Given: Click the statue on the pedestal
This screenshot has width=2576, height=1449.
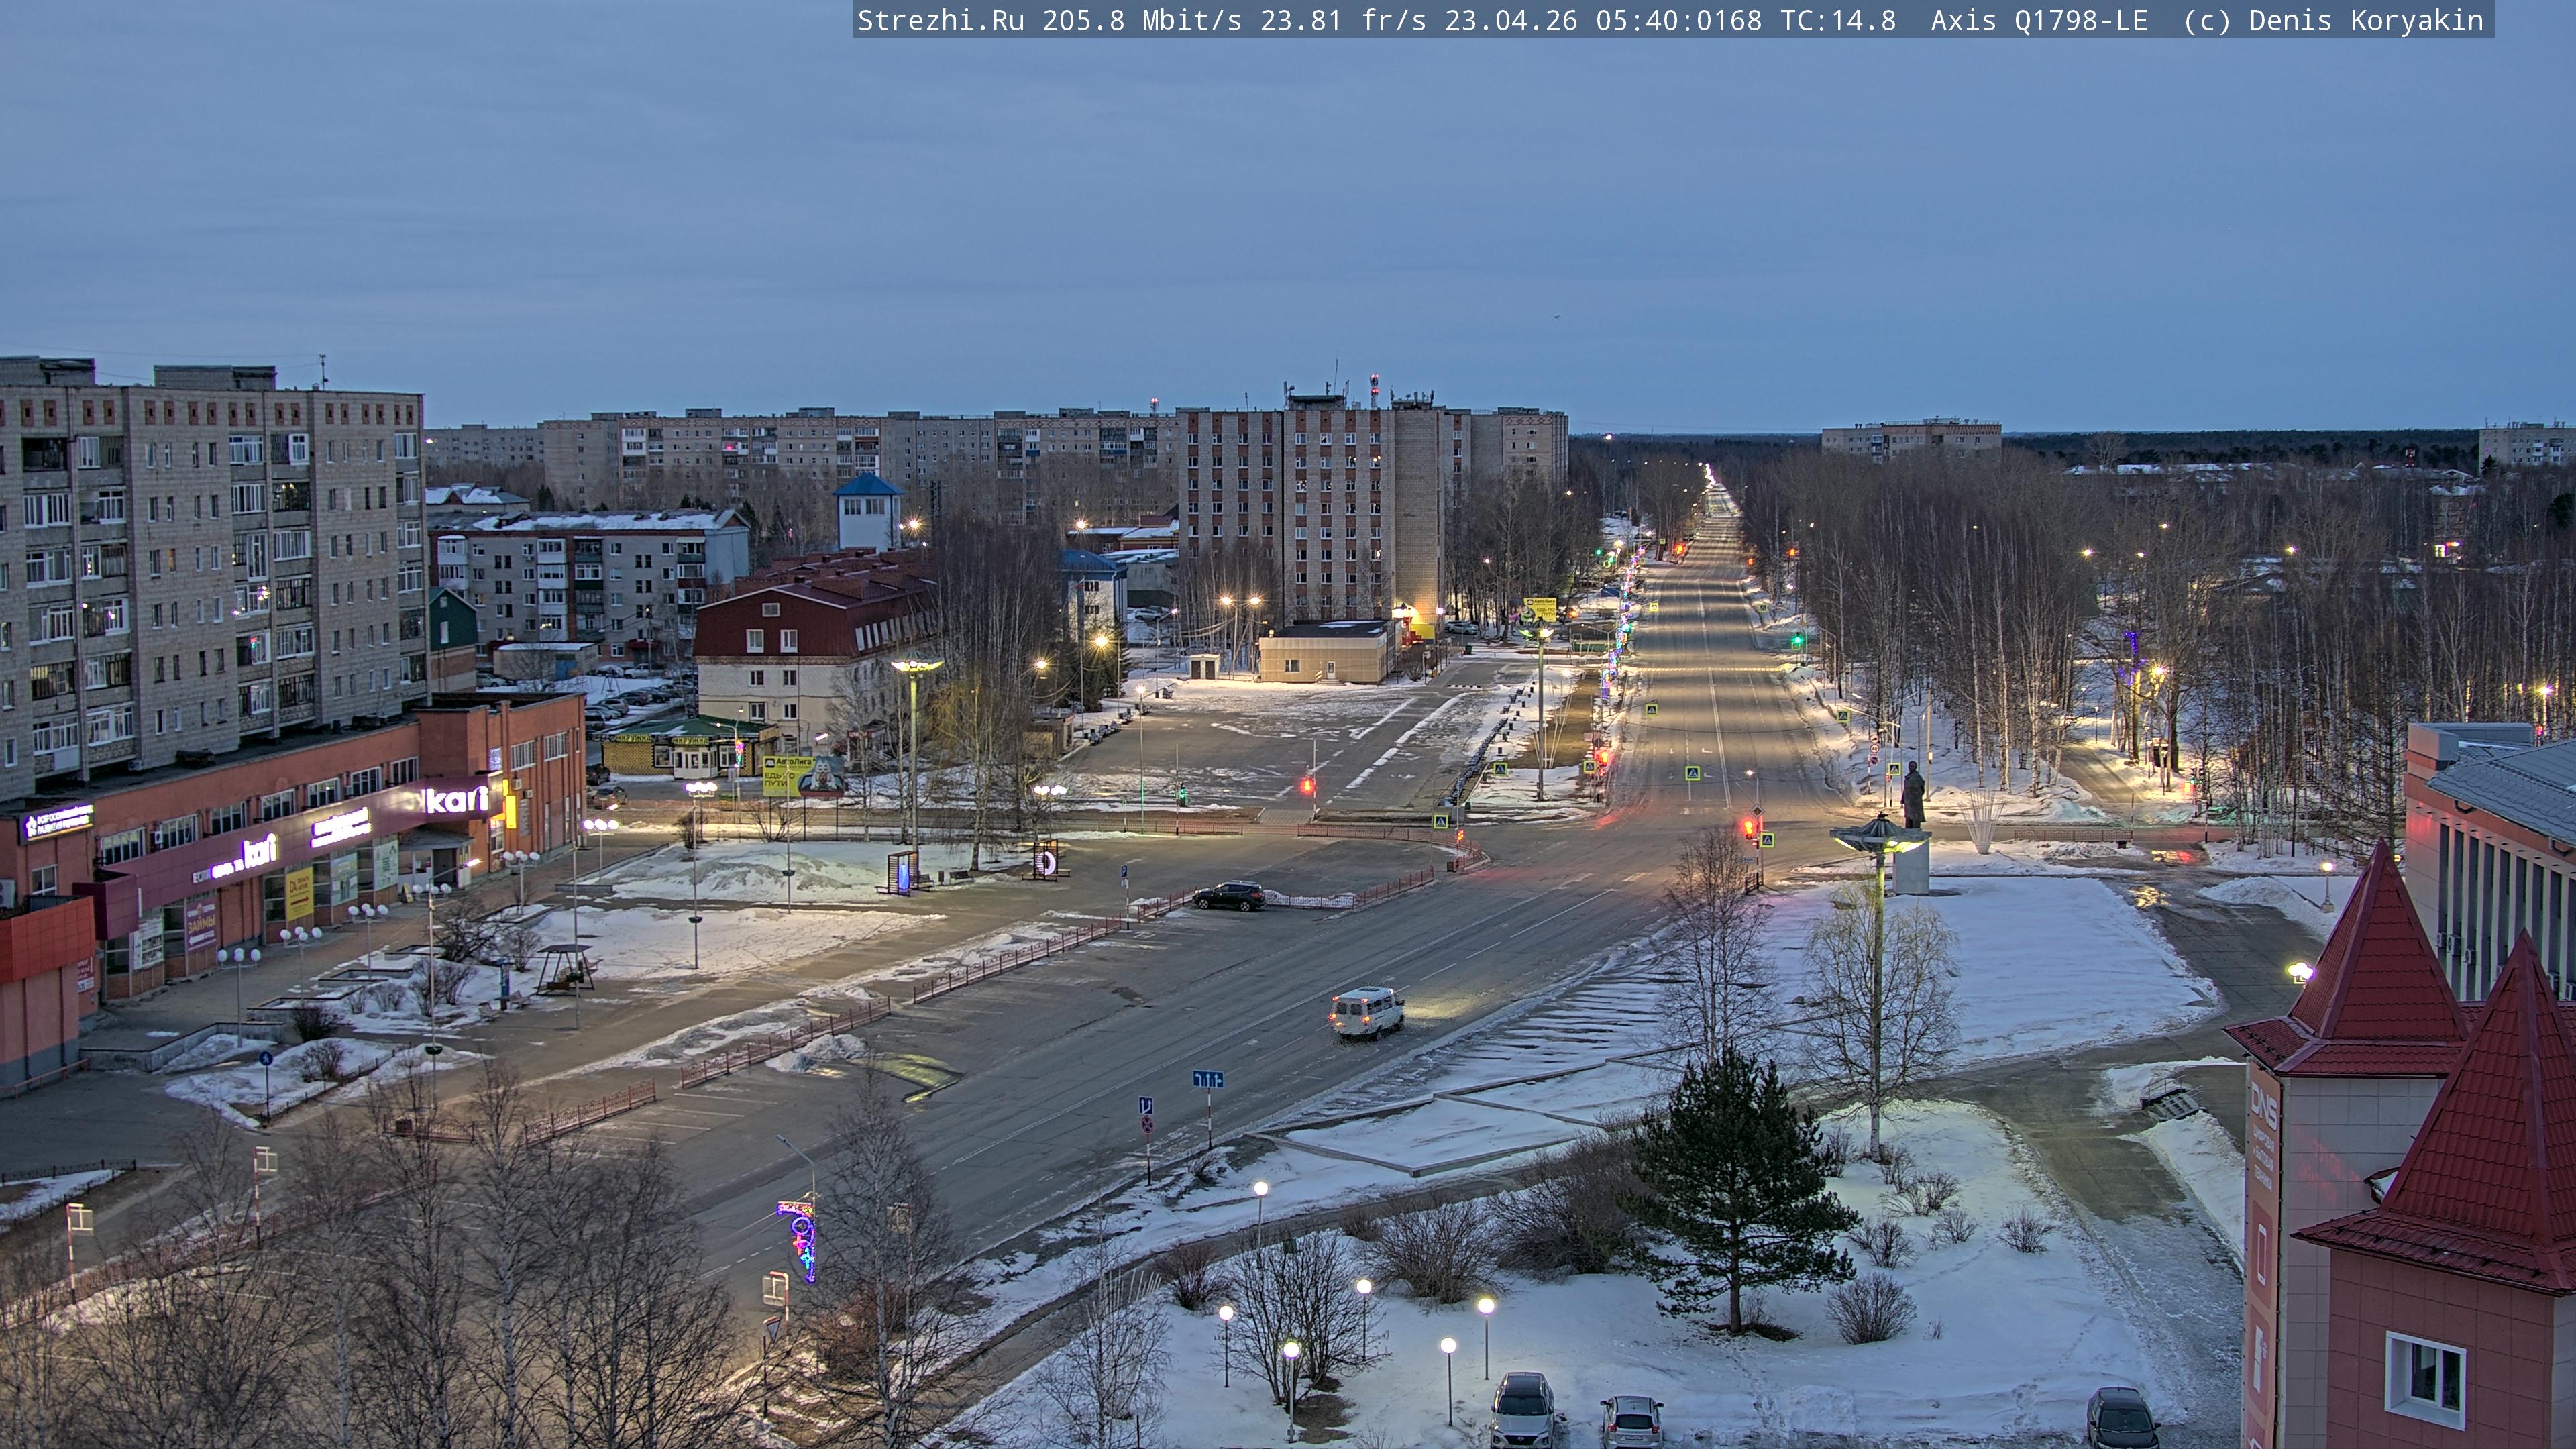Looking at the screenshot, I should pyautogui.click(x=1912, y=796).
